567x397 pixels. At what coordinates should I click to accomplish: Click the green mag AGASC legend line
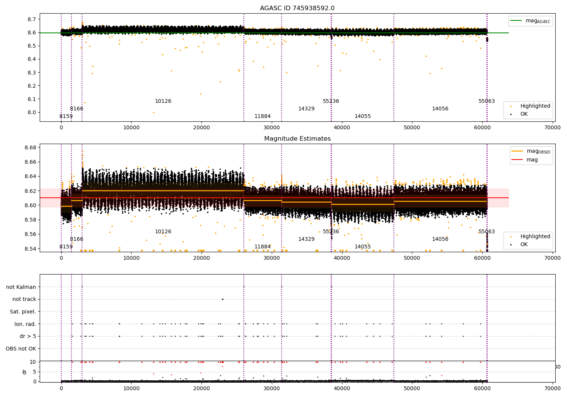516,21
